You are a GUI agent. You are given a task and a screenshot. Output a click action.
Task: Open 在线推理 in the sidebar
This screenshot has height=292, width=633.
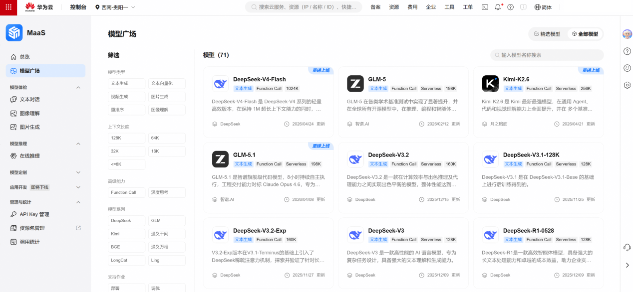(x=29, y=156)
